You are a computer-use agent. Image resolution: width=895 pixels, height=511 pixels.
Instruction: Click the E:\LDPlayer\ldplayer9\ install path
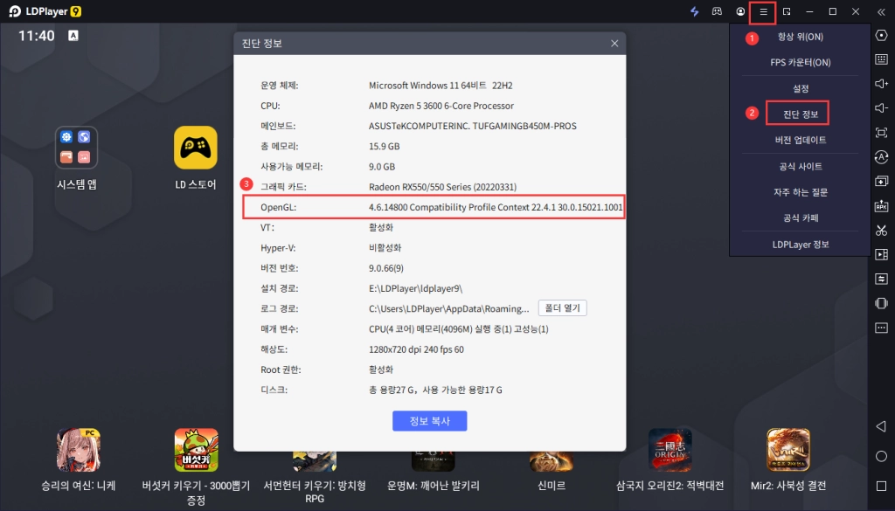click(415, 288)
